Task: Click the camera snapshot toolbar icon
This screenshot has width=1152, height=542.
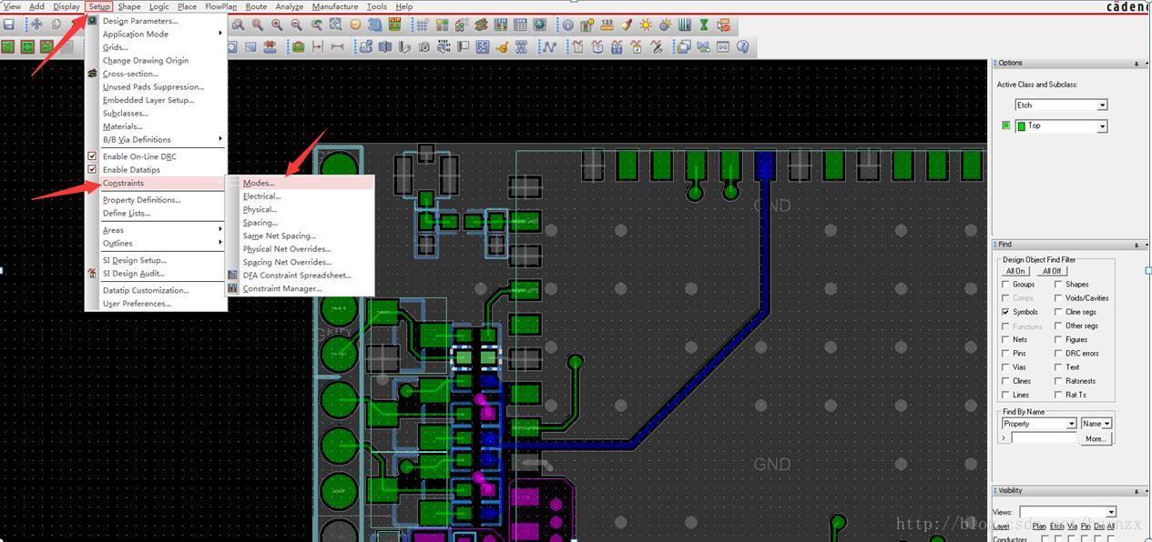Action: click(x=423, y=46)
